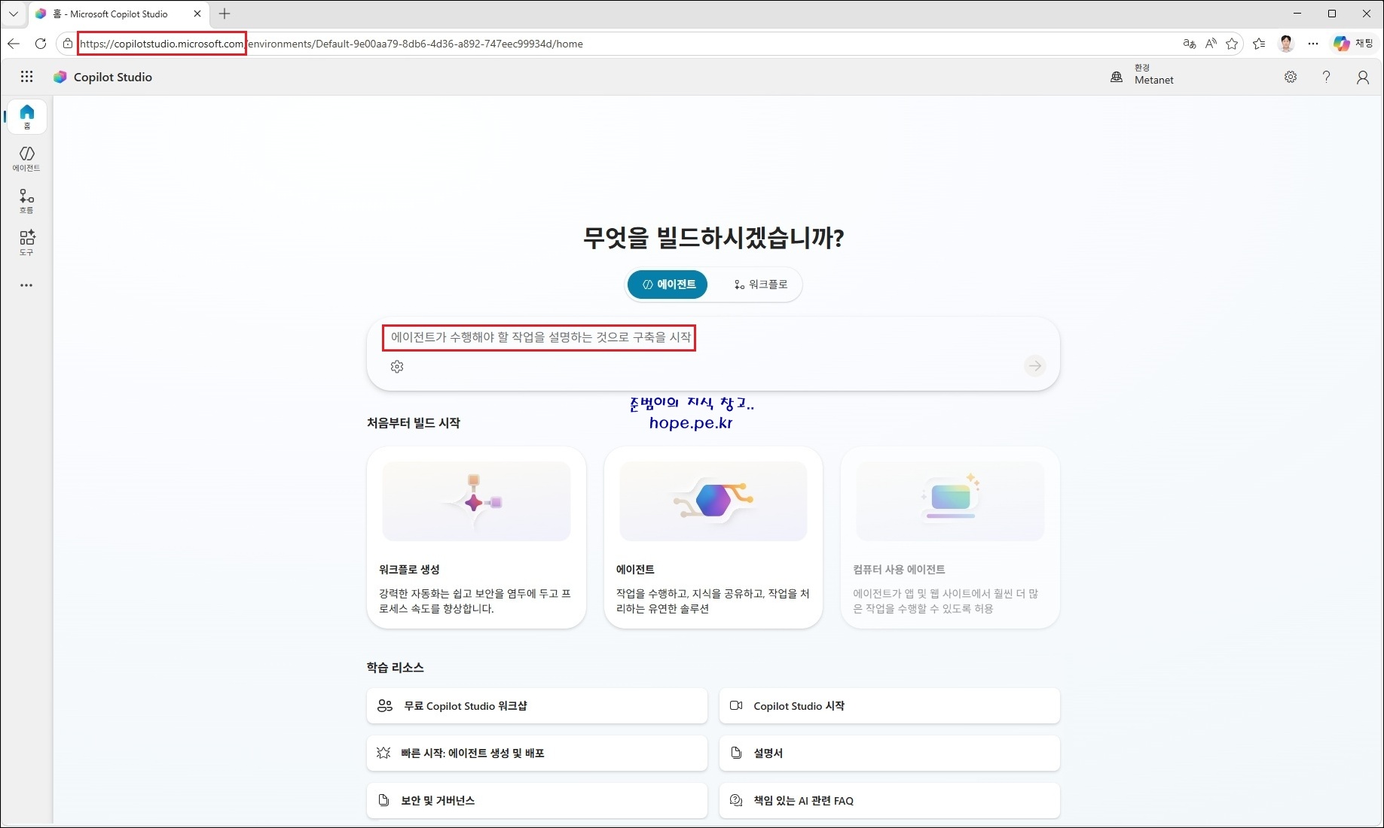
Task: Select the Microsoft Copilot Studio browser tab
Action: click(120, 14)
